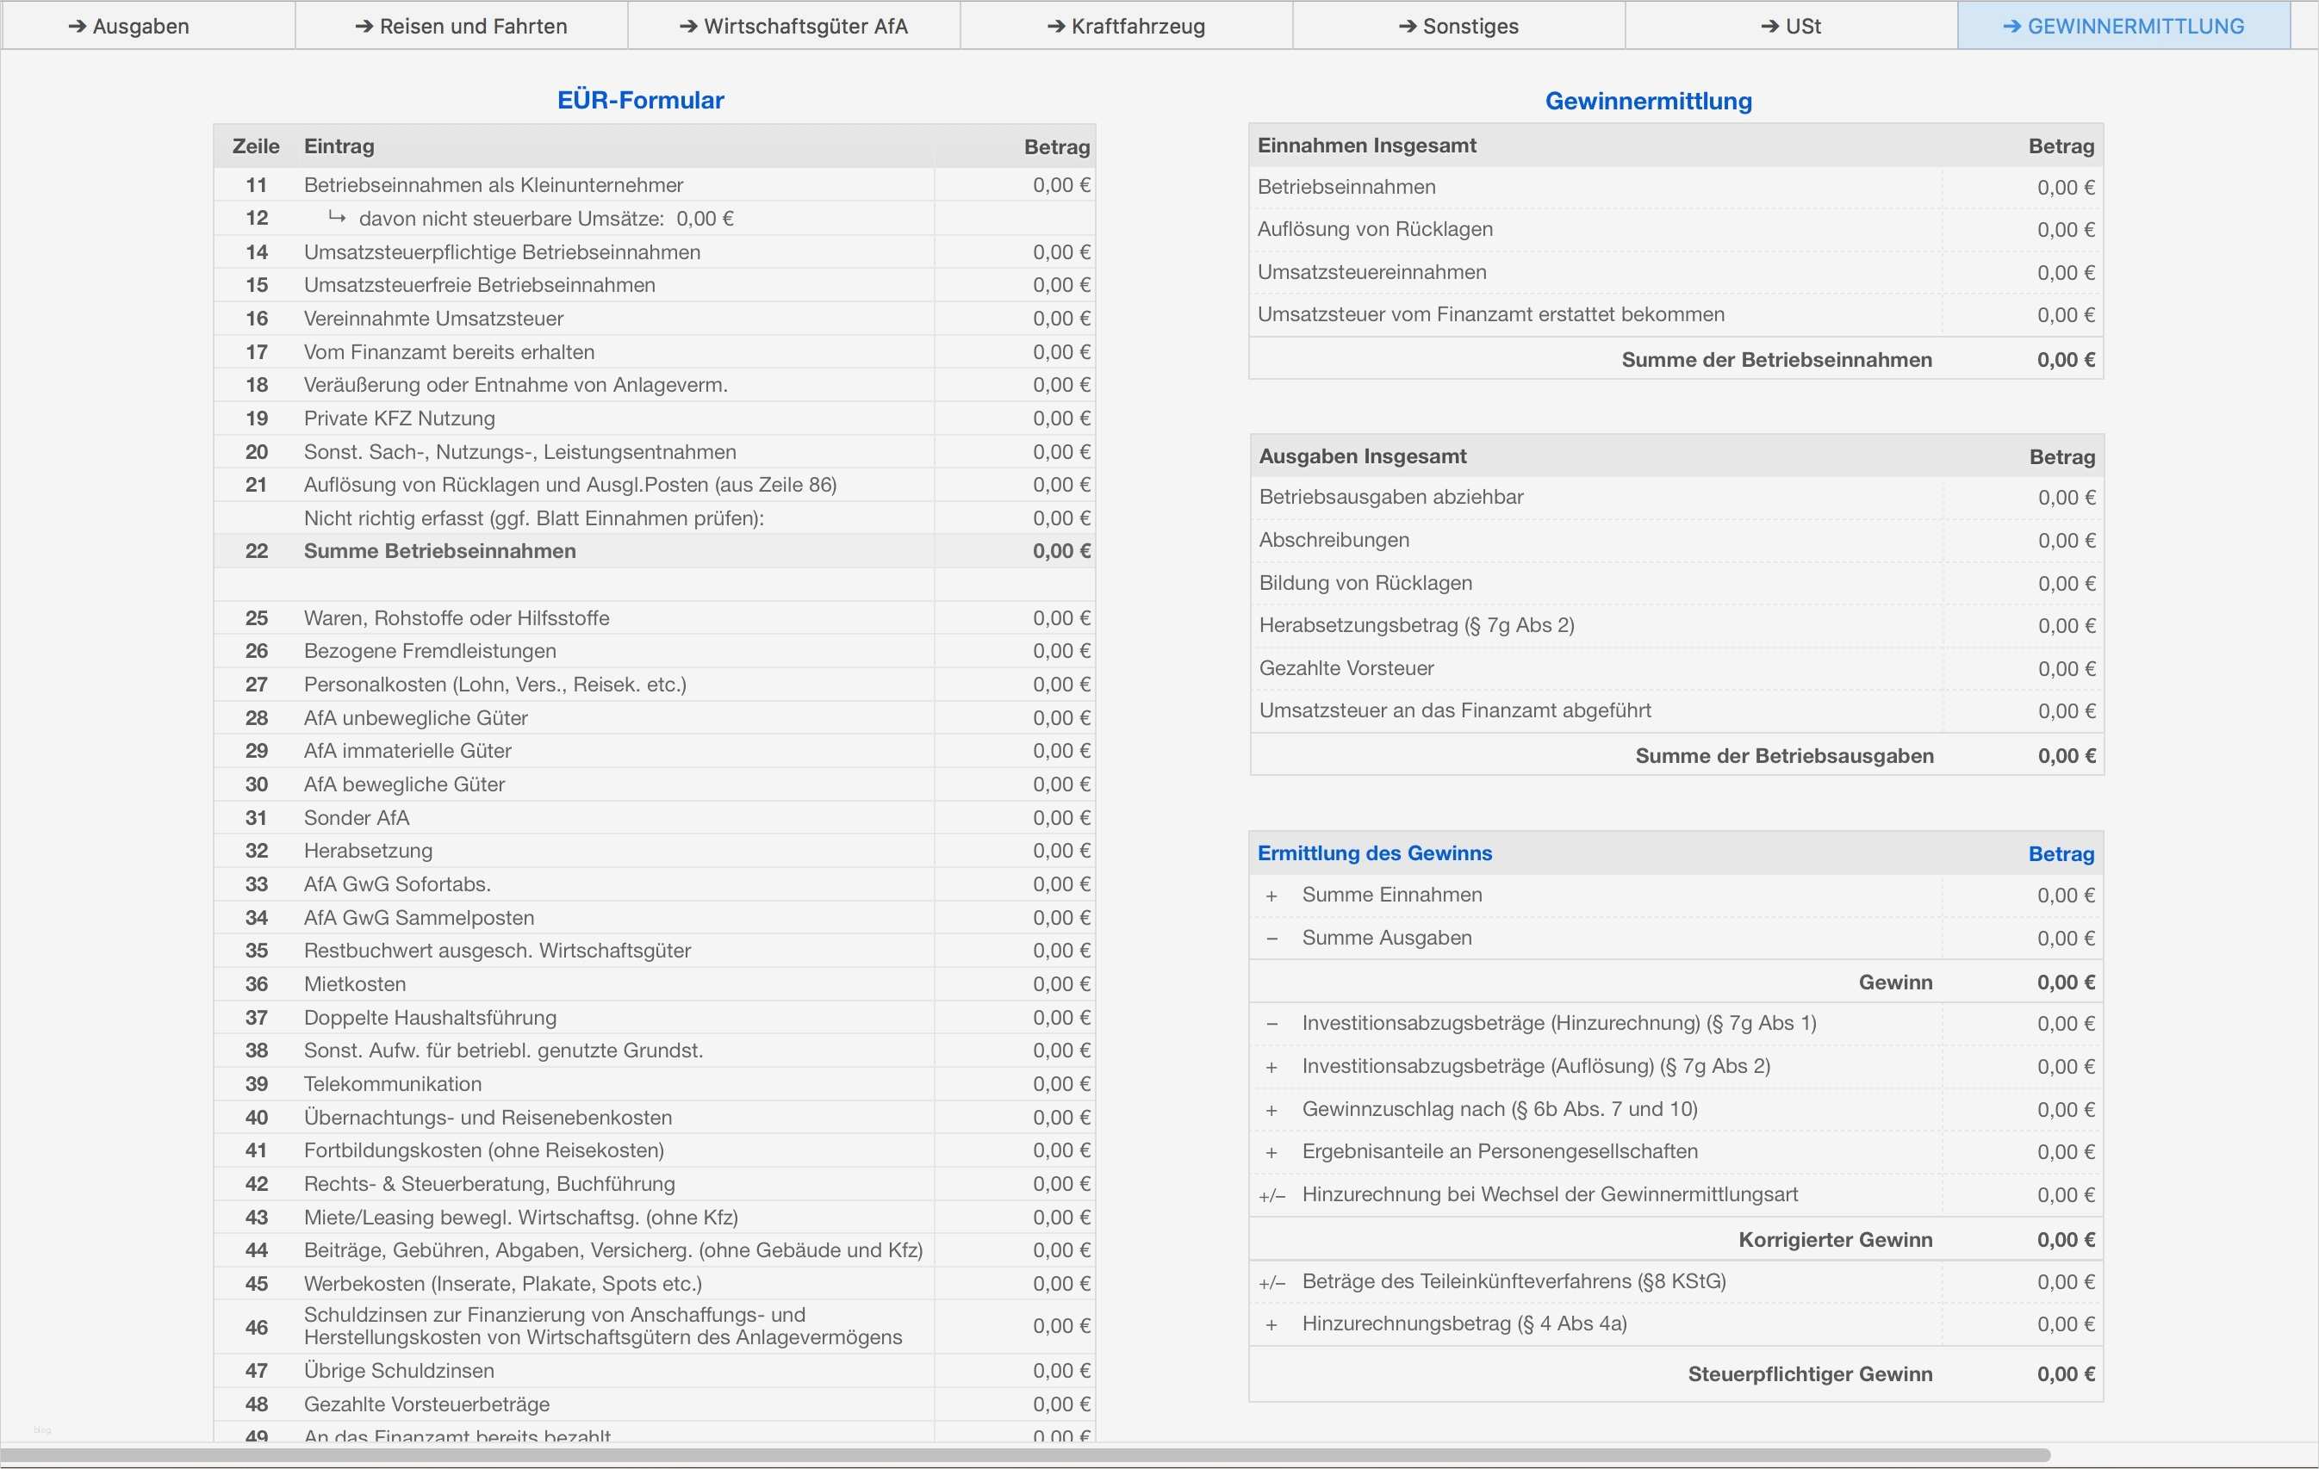
Task: Click the amount cell for Telekommunikation row 39
Action: pos(1014,1083)
